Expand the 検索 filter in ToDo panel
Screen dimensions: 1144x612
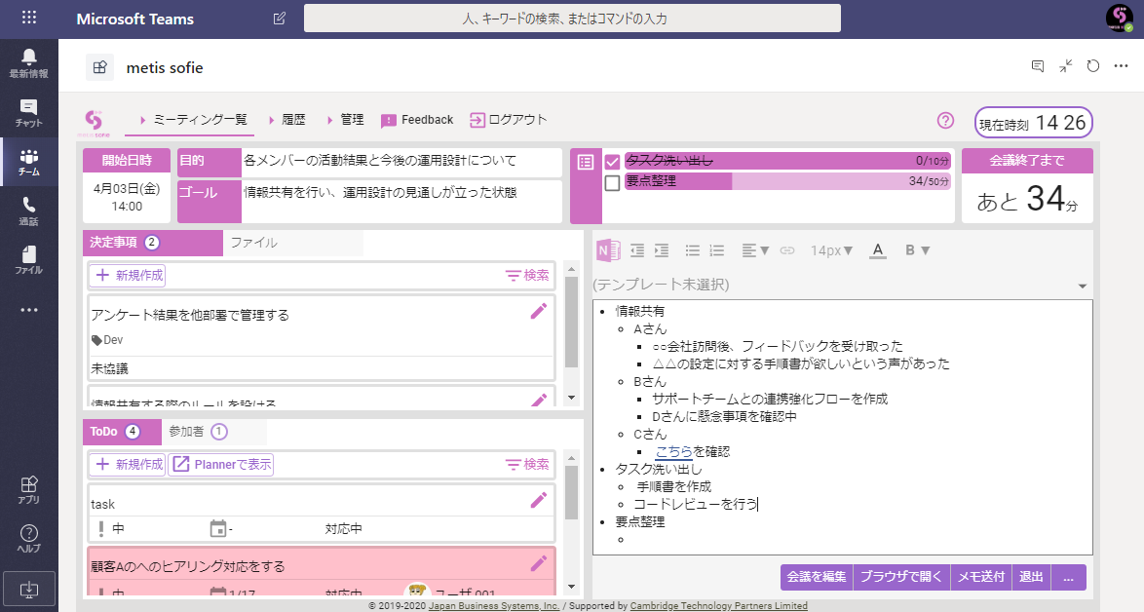(x=527, y=464)
